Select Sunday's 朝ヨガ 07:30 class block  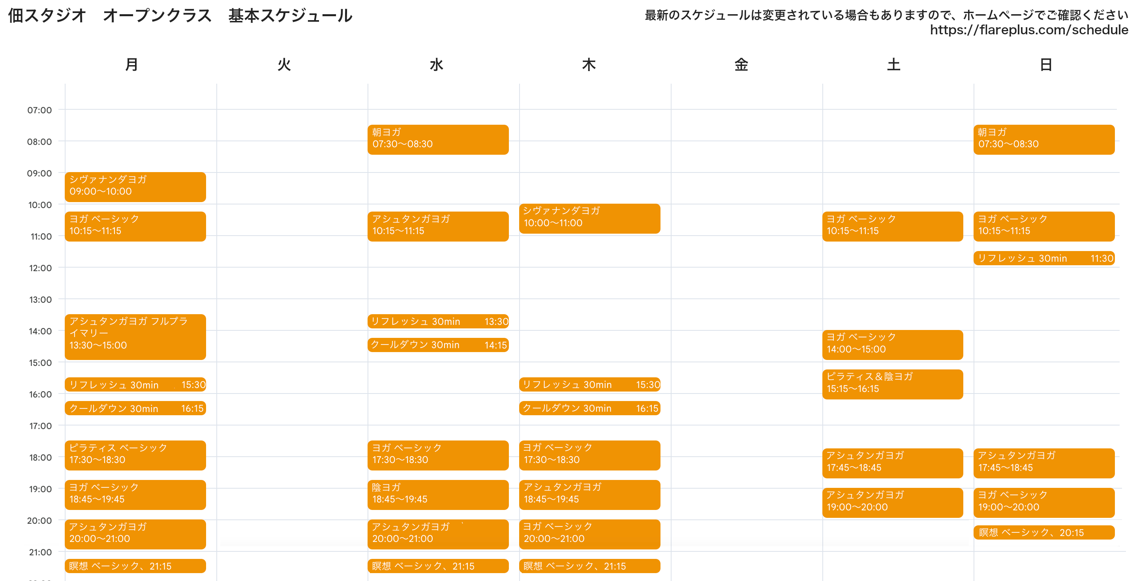1044,139
